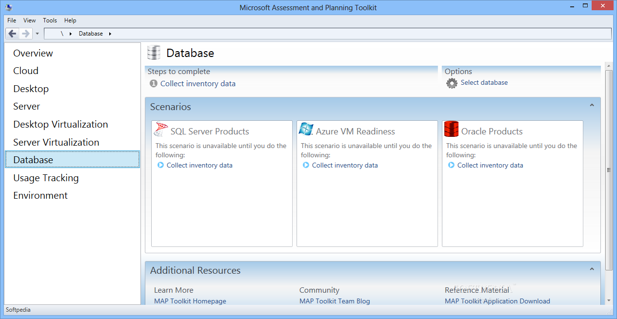
Task: Click the play icon in Azure VM Readiness card
Action: point(306,165)
